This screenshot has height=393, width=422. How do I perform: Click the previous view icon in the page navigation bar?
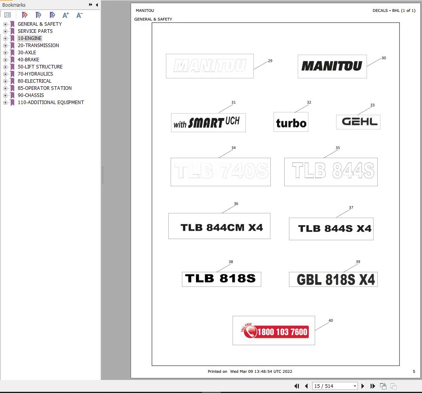click(383, 386)
